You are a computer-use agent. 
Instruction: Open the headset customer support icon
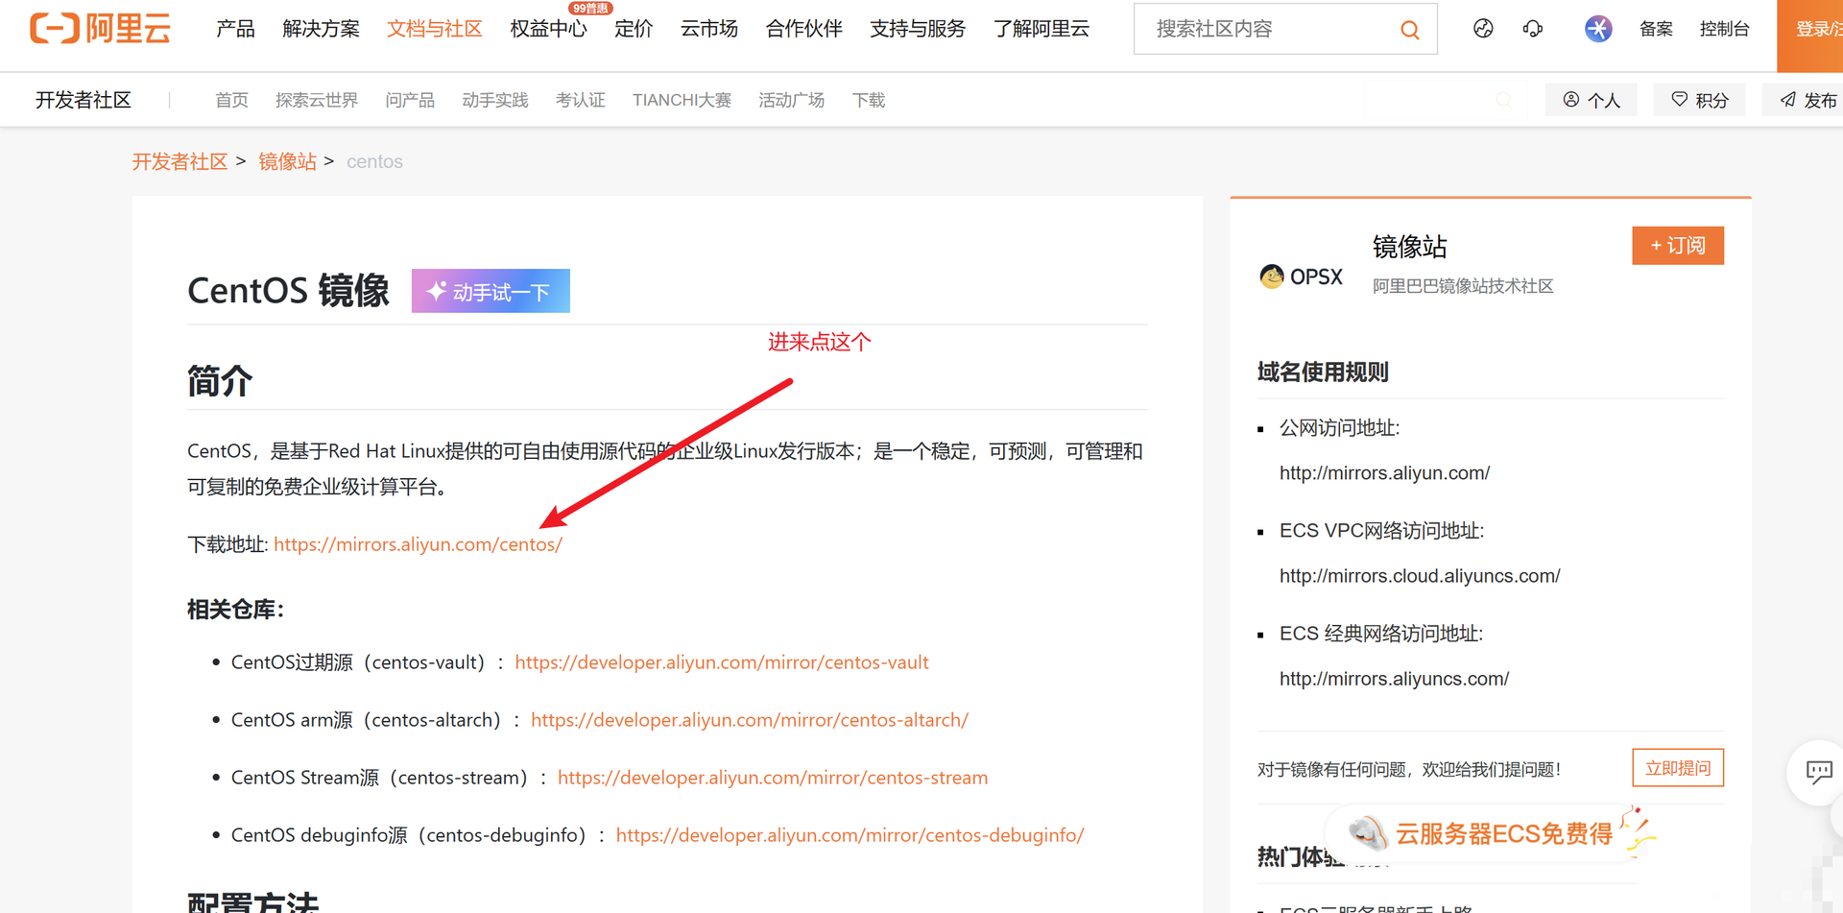[x=1533, y=29]
